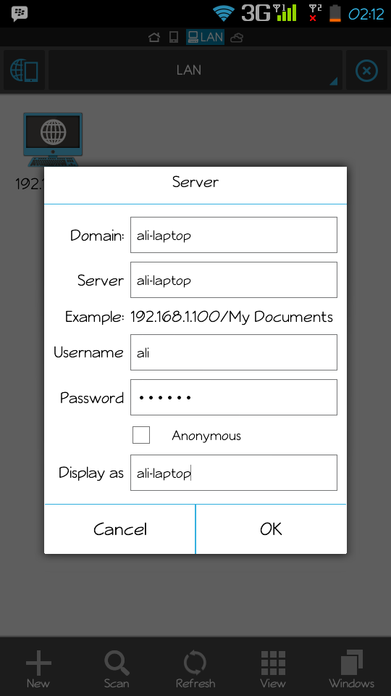Edit the Username field containing ali
Screen dimensions: 391x696
[234, 352]
